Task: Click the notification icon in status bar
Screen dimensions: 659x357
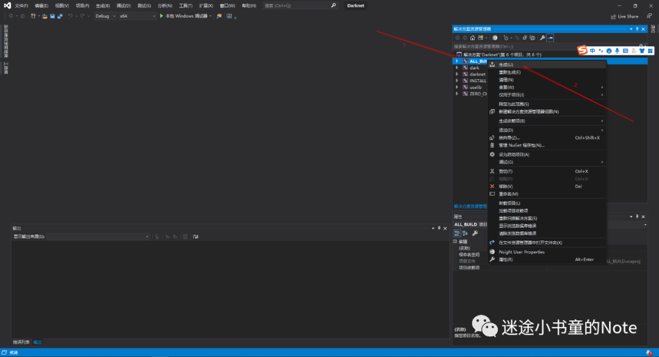Action: 649,353
